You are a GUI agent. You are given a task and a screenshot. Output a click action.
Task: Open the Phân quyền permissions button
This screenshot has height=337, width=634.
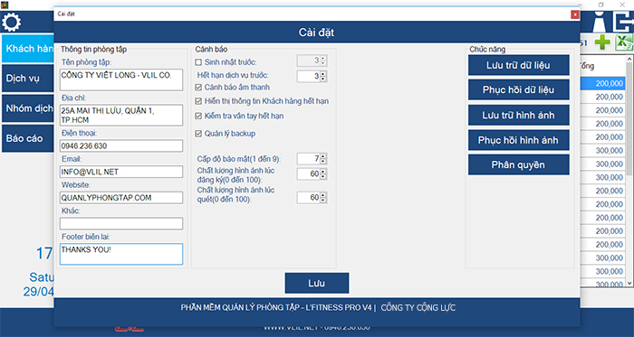(x=519, y=164)
